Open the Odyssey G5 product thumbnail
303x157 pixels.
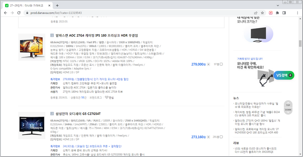point(32,125)
